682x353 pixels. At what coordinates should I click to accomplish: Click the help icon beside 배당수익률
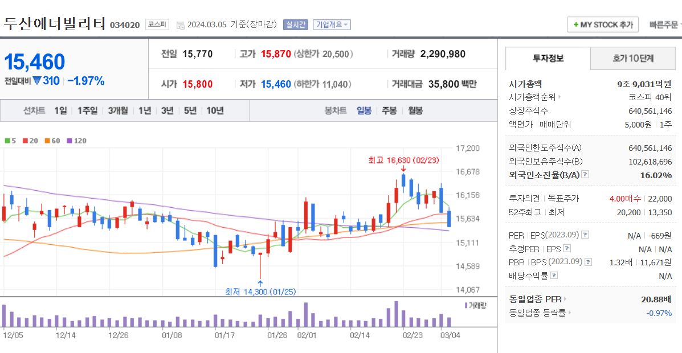click(554, 276)
